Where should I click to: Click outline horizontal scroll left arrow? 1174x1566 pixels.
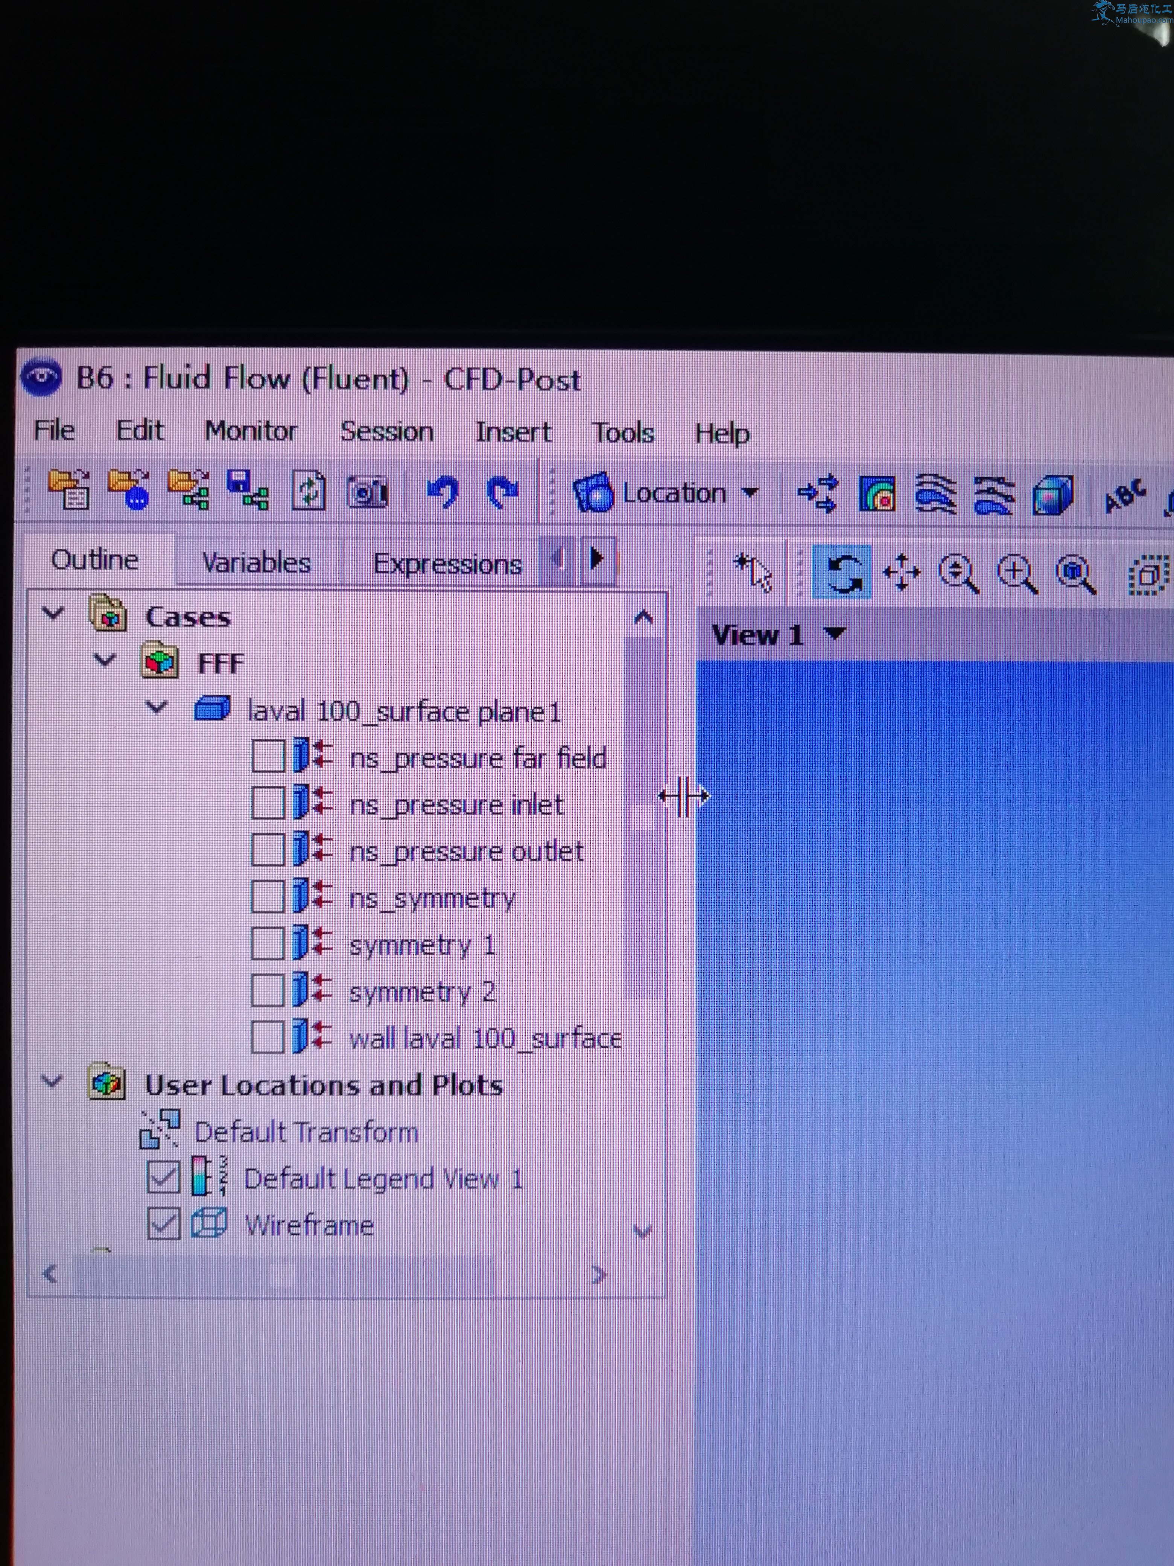[49, 1274]
